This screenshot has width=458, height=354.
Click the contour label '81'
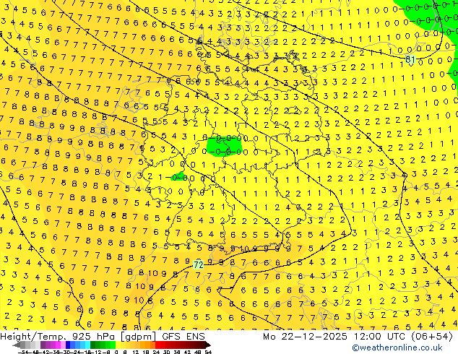tap(410, 59)
